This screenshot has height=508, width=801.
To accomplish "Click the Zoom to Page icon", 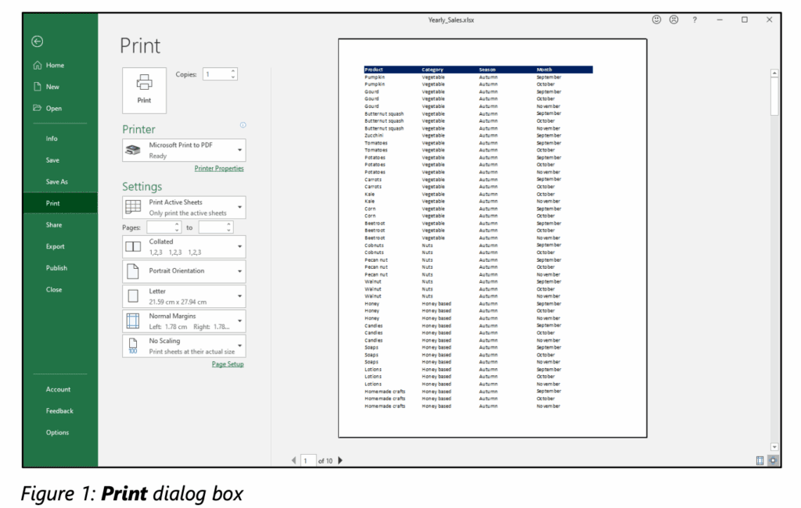I will point(773,460).
